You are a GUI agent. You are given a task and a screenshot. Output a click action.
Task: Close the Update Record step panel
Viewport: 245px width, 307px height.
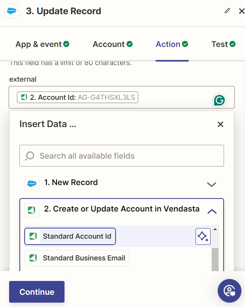pyautogui.click(x=242, y=11)
